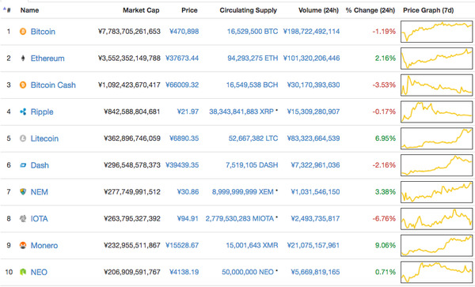Sort by the Name column header
This screenshot has height=287, width=475.
30,10
